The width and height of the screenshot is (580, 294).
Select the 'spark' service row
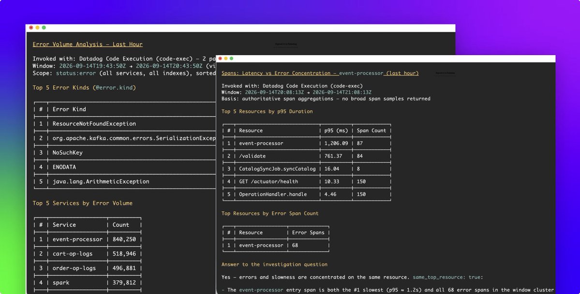pos(88,282)
